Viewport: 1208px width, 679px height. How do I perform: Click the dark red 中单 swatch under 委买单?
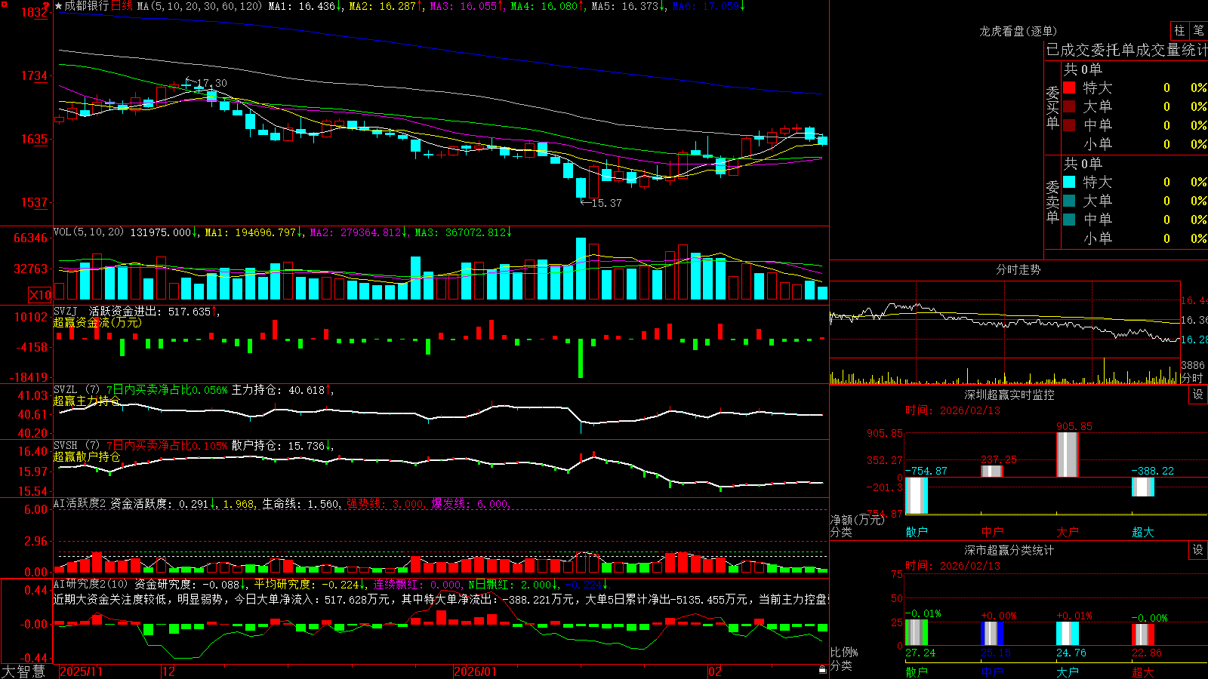tap(1069, 125)
